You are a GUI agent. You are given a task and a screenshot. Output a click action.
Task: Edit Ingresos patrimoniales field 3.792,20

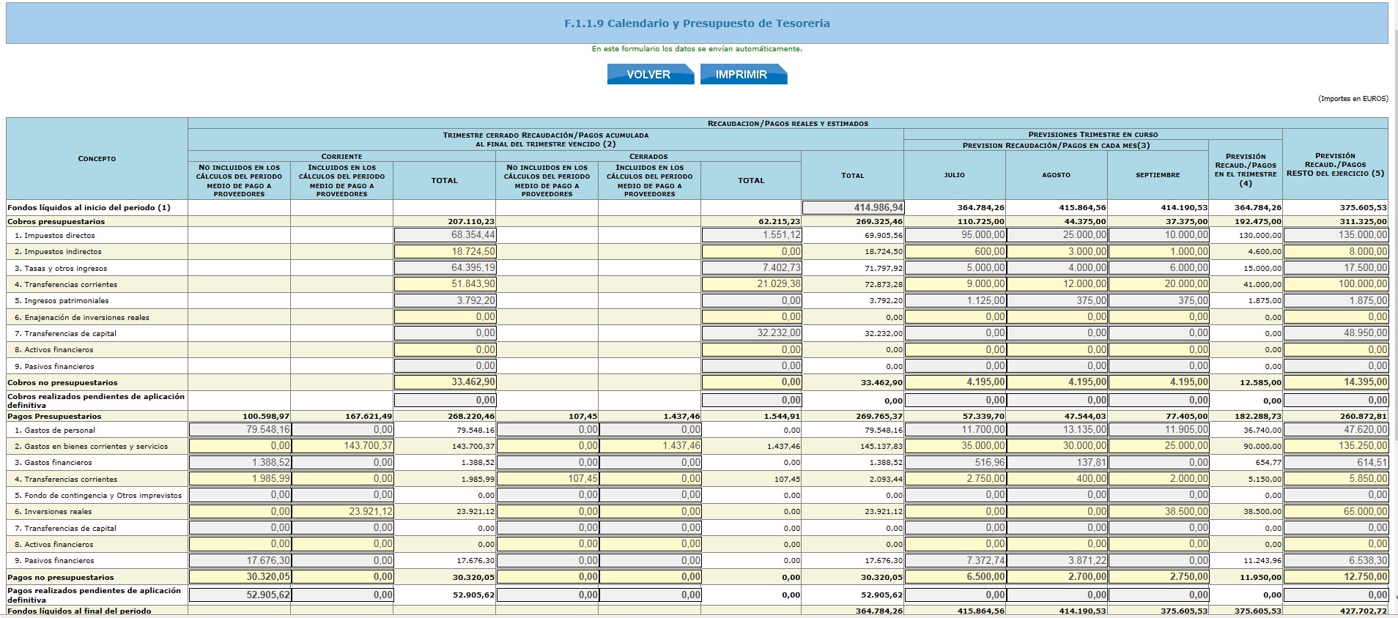coord(445,300)
